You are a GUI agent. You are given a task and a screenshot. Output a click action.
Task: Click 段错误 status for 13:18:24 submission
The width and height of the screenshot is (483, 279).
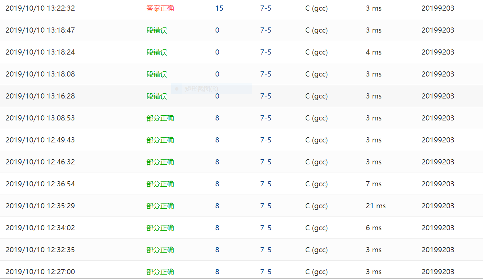(157, 52)
